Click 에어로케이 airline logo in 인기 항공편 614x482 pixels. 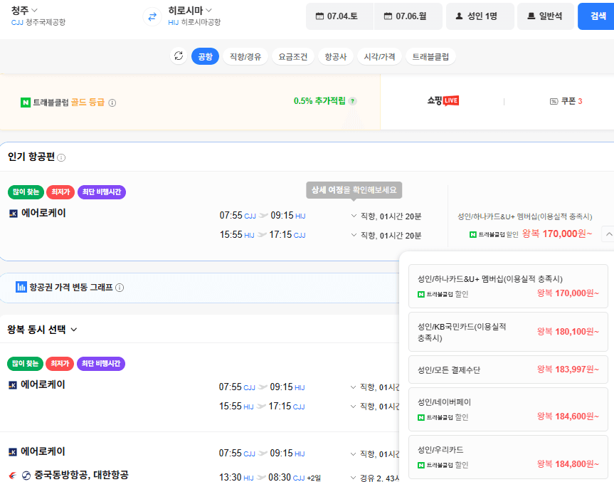point(14,214)
